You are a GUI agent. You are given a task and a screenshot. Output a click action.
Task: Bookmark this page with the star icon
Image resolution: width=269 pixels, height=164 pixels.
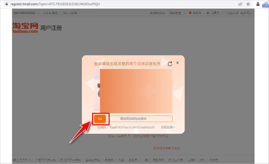(248, 4)
